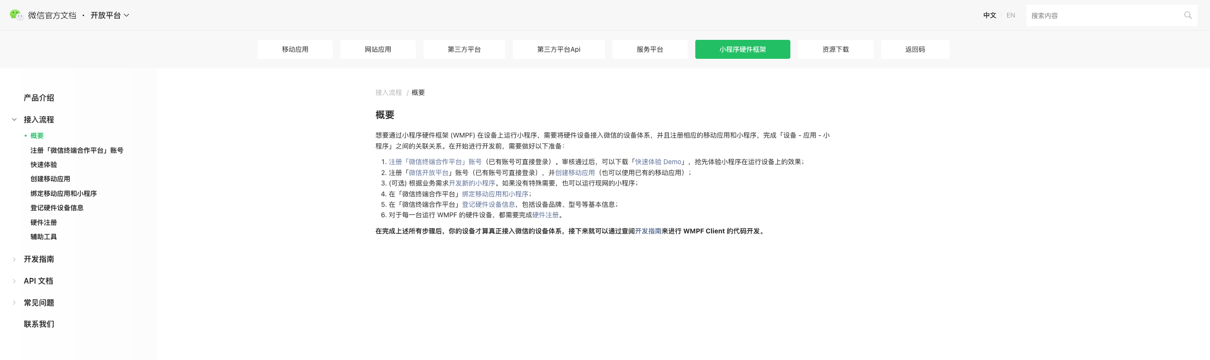Follow the 绑定移动应用和小程序 link in step 4

(x=495, y=194)
